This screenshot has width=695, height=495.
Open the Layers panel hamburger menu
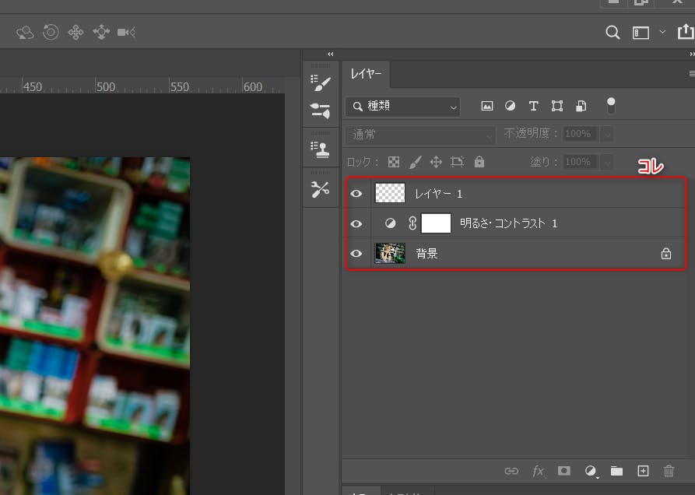(x=691, y=74)
